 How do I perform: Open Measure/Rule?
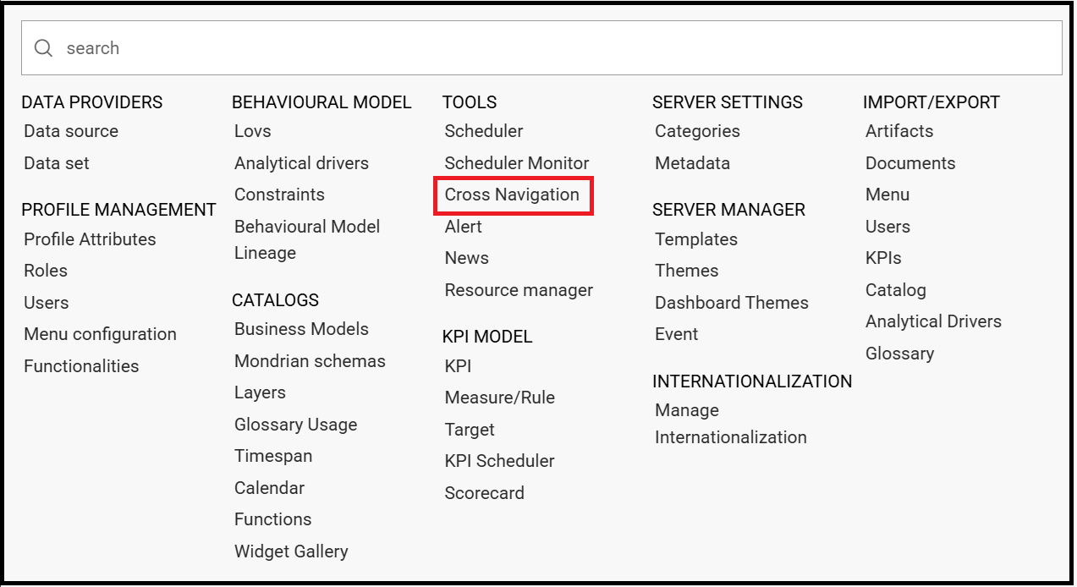pos(500,398)
